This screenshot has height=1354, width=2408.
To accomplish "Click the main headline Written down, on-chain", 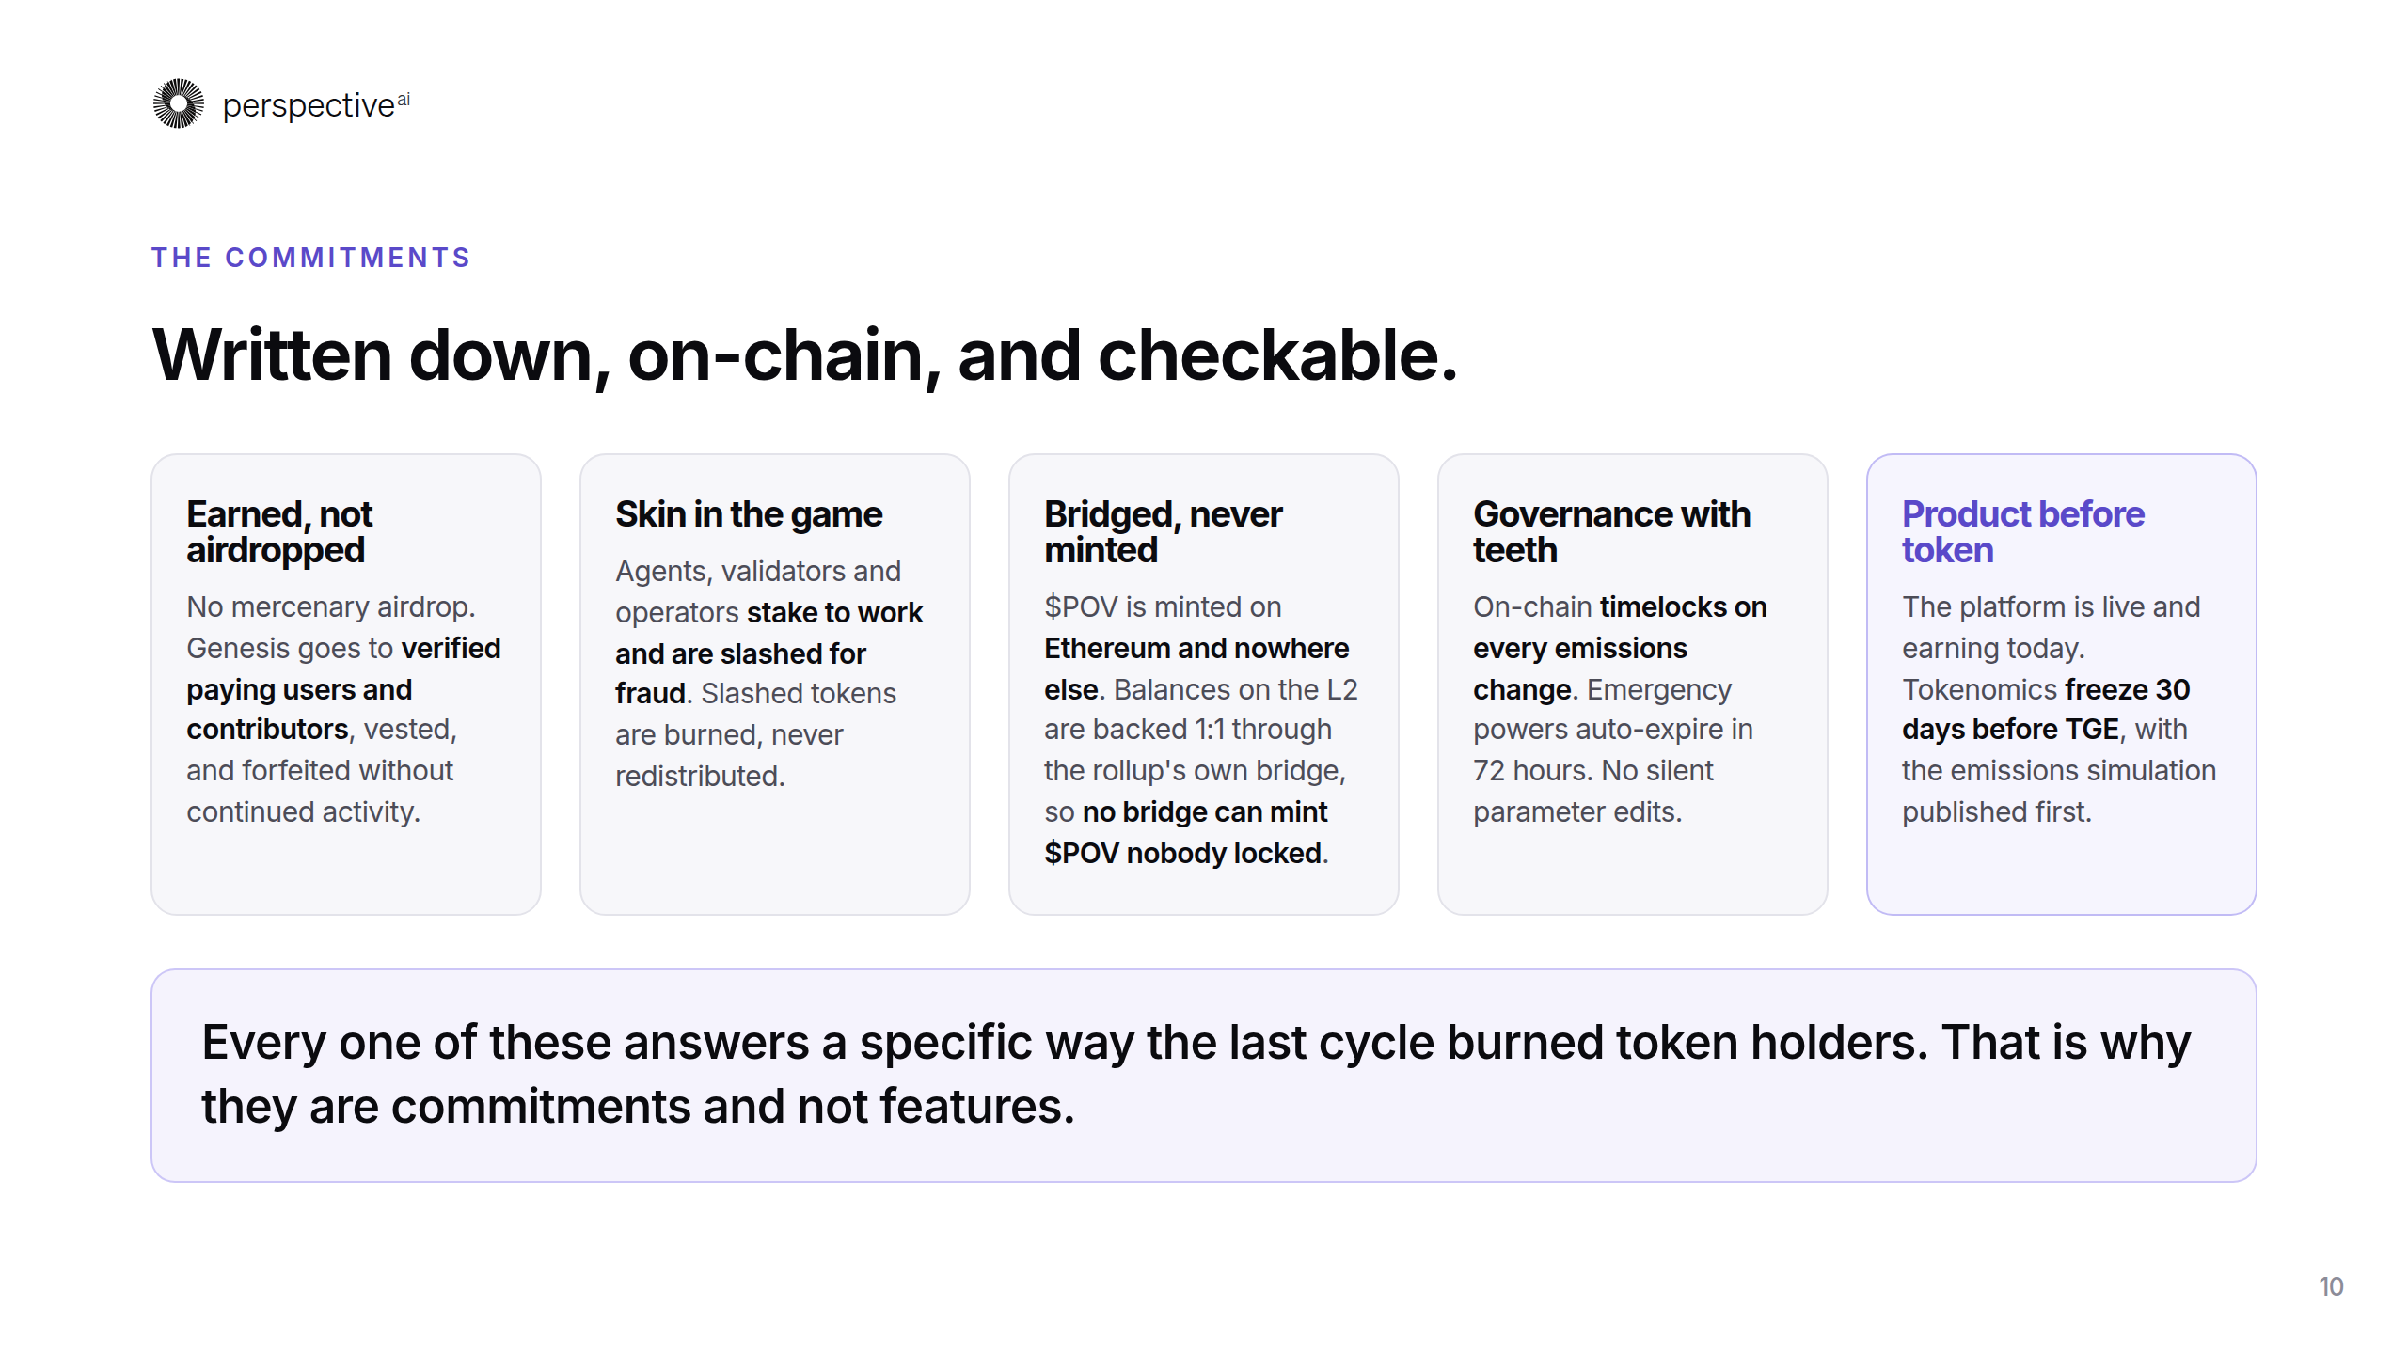I will [x=805, y=356].
